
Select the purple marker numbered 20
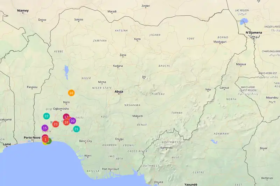pyautogui.click(x=72, y=121)
